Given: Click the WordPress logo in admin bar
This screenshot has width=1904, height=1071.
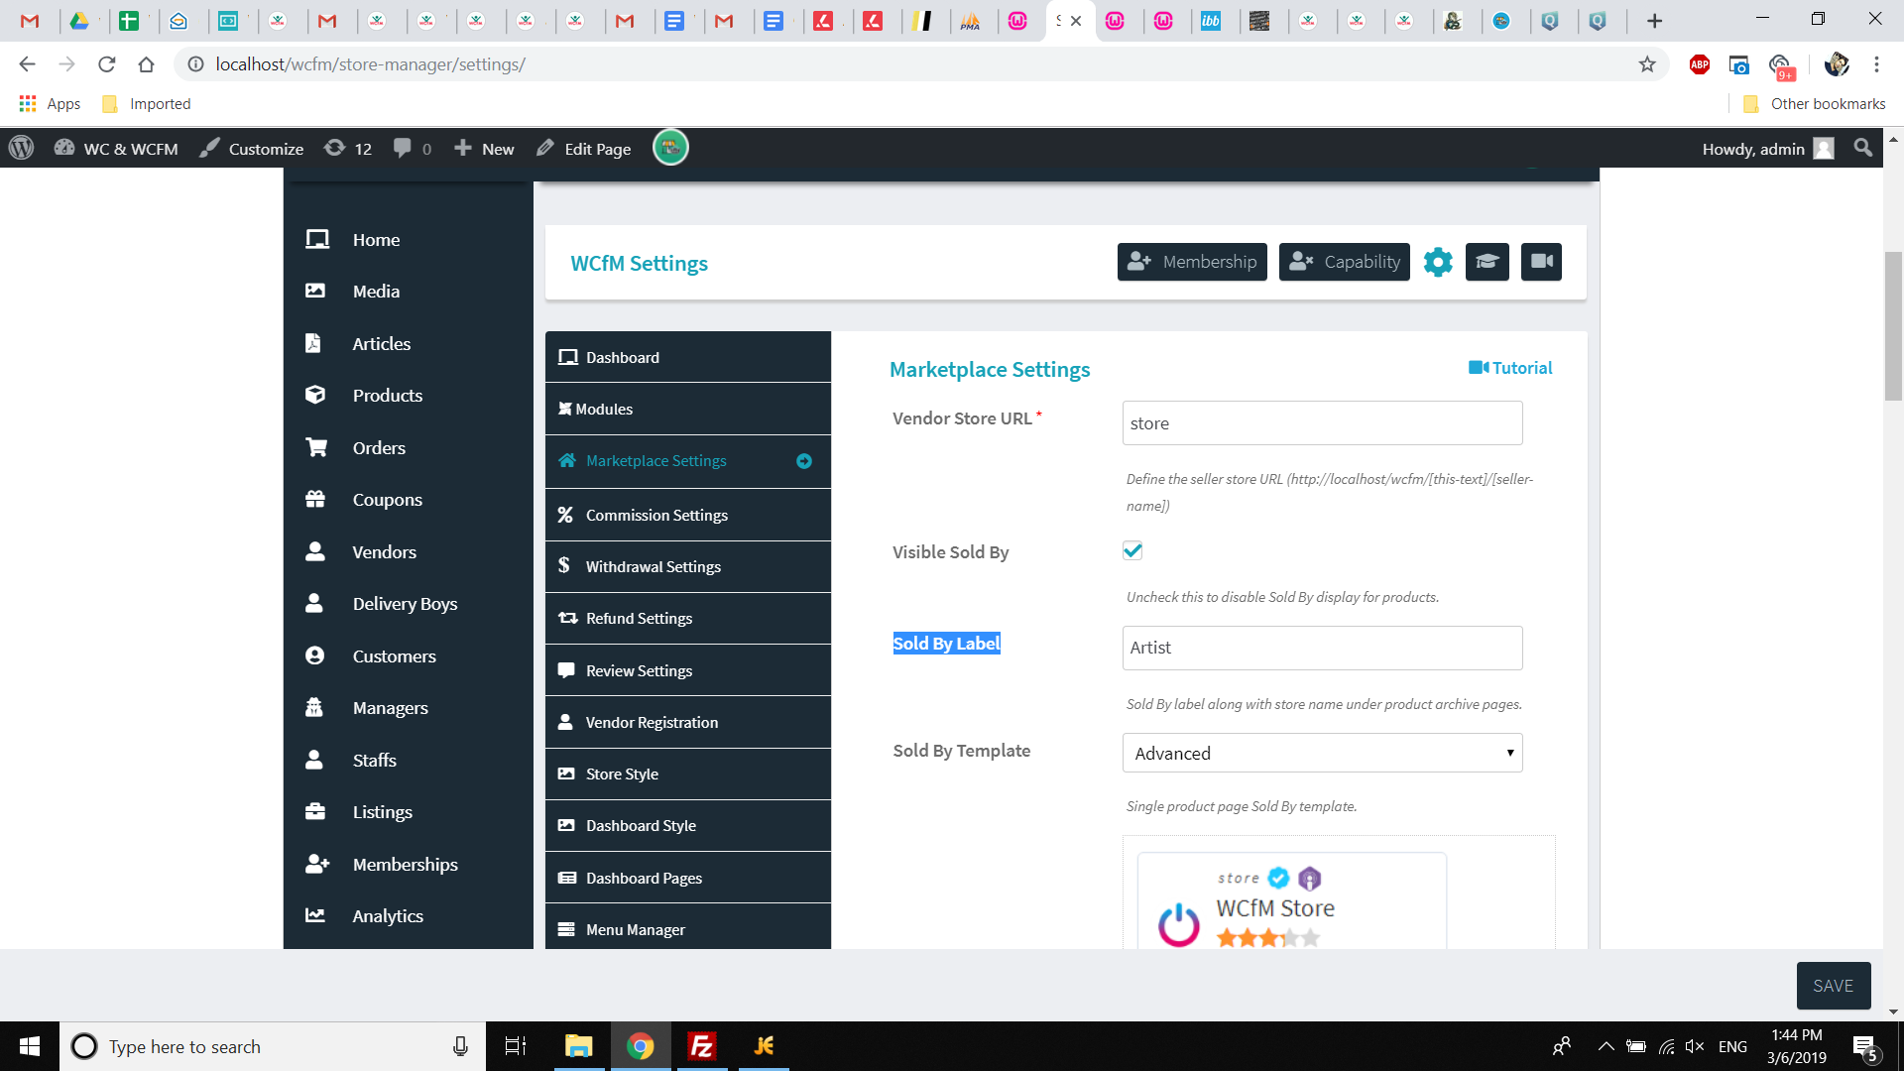Looking at the screenshot, I should pos(22,148).
